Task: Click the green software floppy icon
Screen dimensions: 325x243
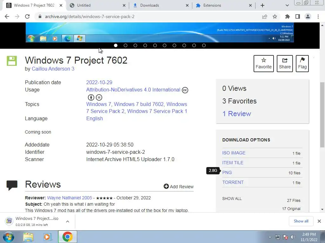Action: tap(12, 61)
